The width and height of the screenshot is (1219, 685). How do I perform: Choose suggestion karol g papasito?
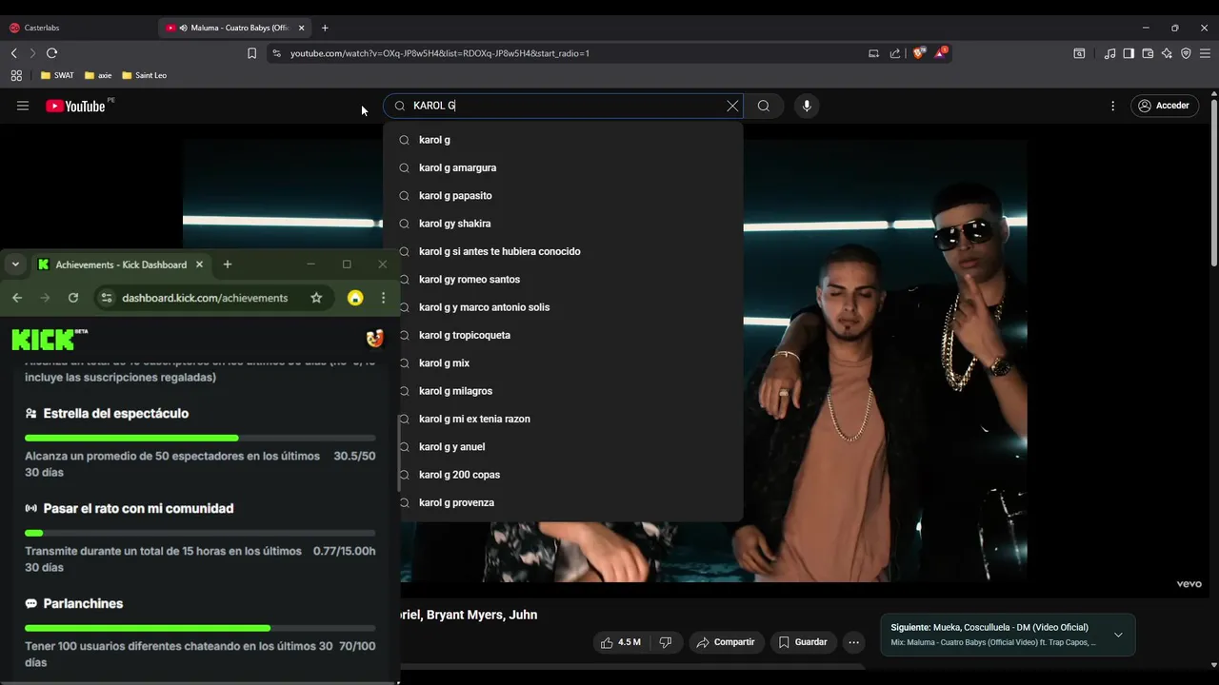563,195
